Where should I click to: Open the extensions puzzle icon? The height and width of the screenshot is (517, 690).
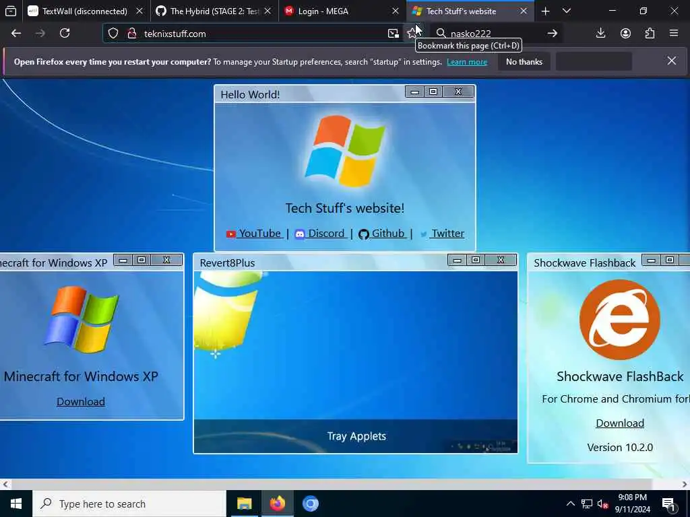coord(650,34)
